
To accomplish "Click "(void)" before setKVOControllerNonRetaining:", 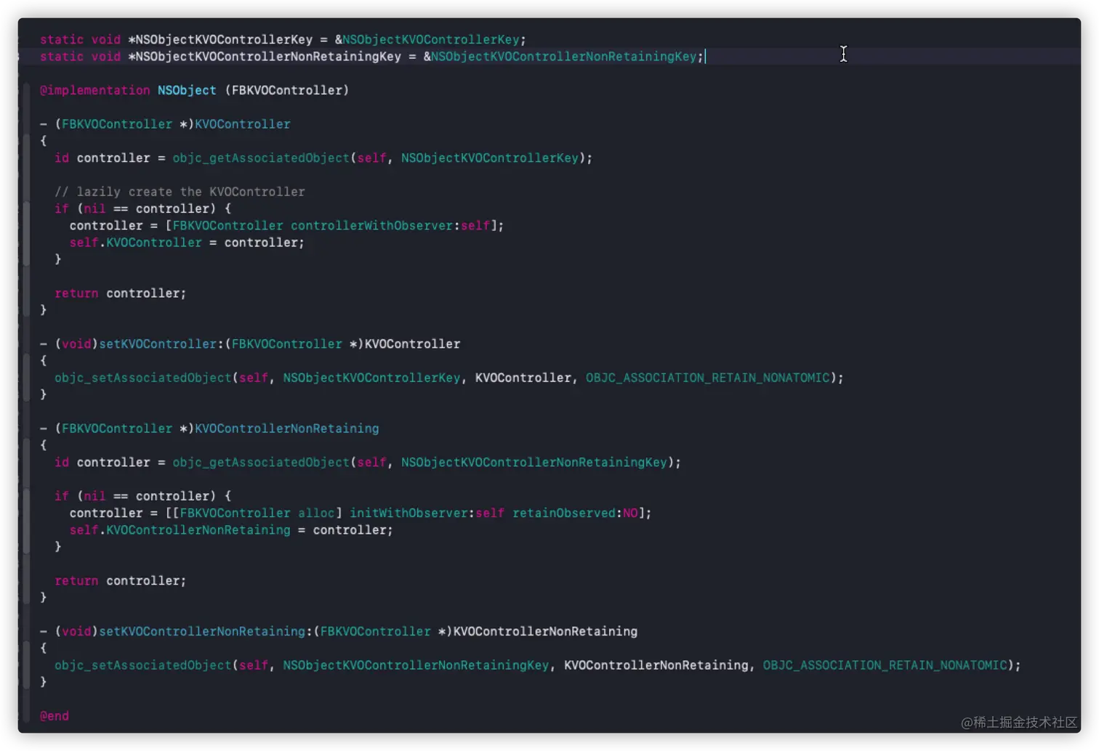I will [x=76, y=632].
